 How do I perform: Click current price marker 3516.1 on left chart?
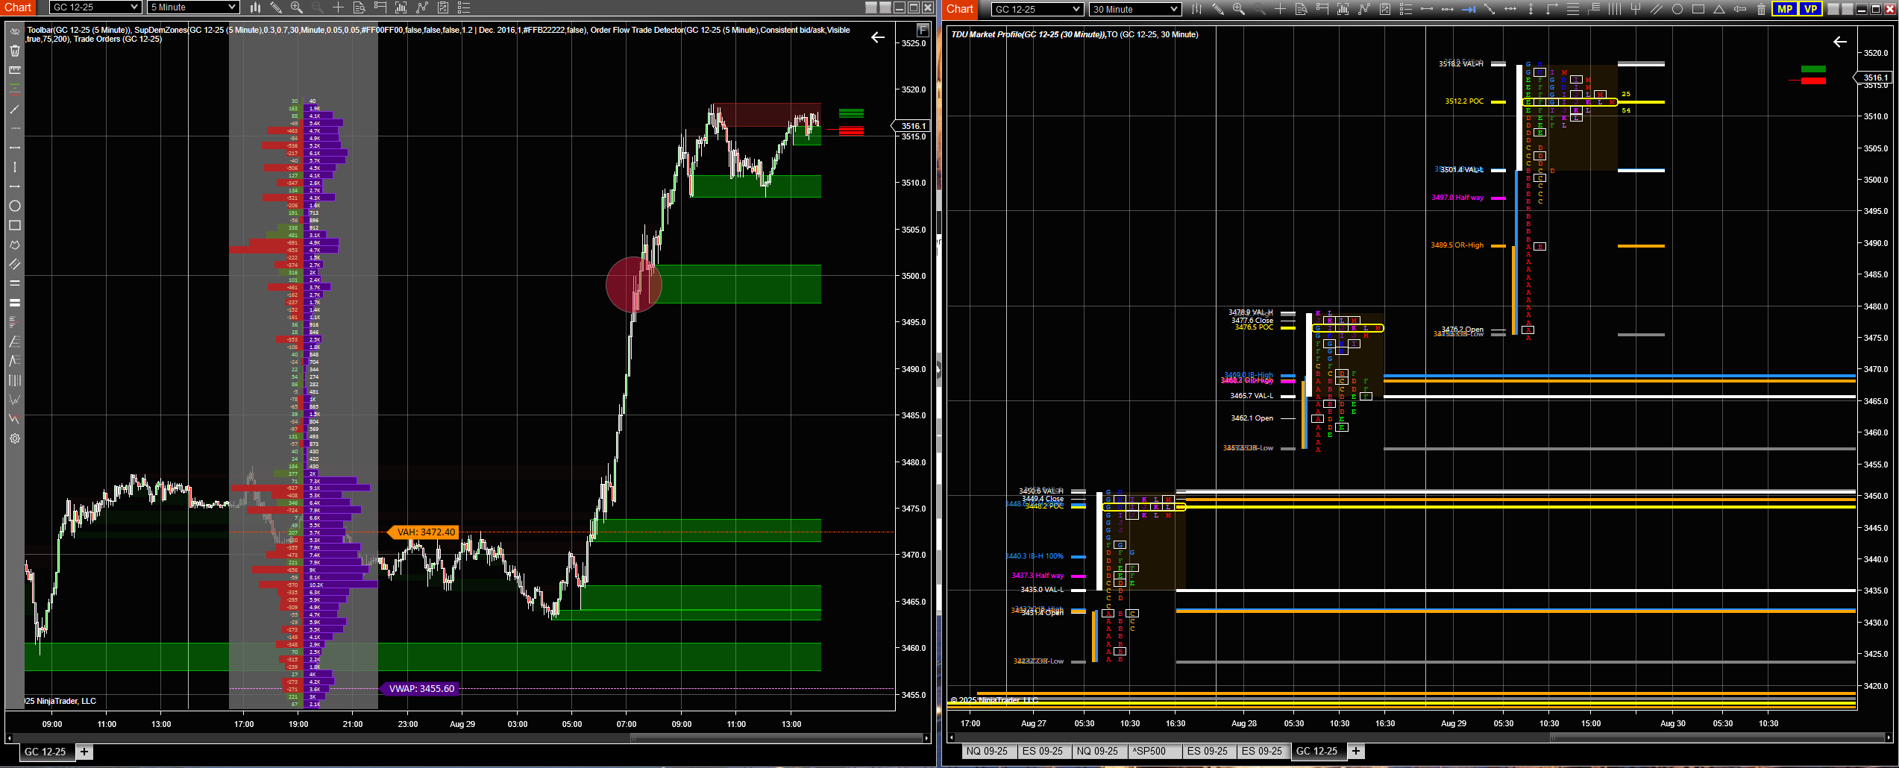[911, 126]
